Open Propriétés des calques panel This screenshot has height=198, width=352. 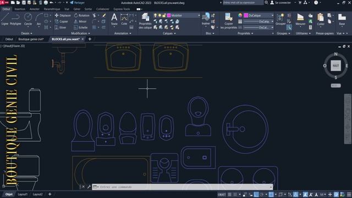(x=145, y=21)
